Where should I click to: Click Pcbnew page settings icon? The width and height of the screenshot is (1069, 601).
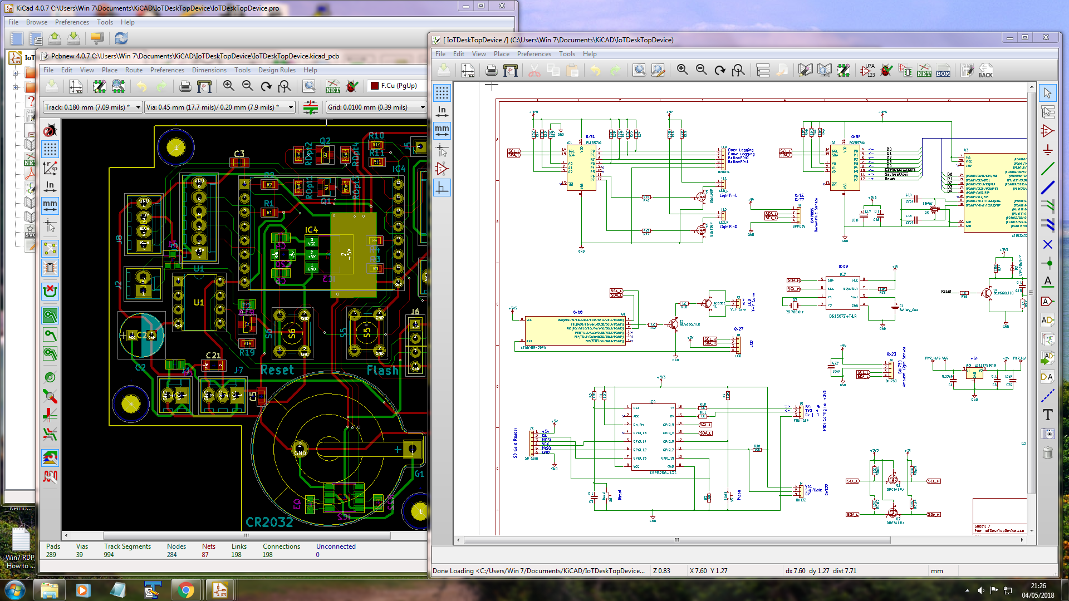(76, 86)
